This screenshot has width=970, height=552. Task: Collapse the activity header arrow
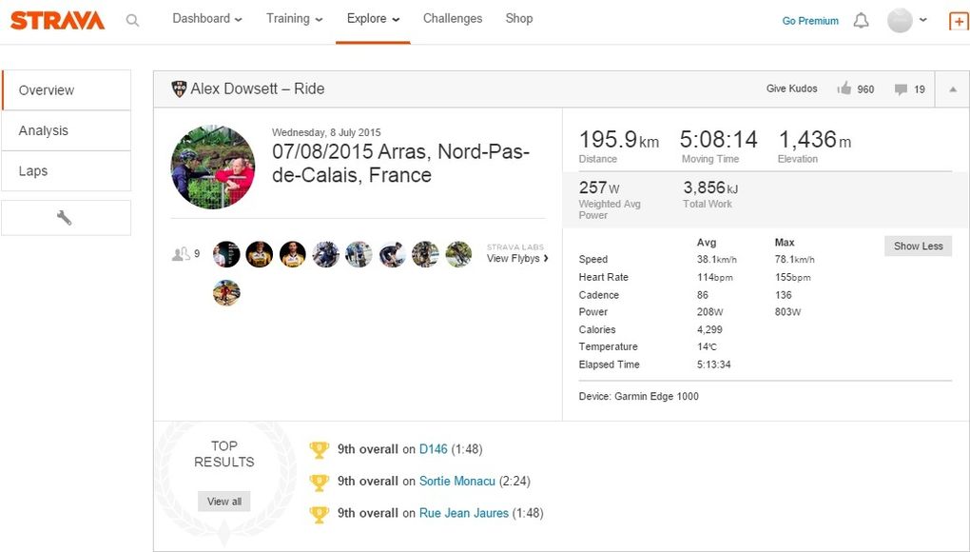tap(952, 89)
